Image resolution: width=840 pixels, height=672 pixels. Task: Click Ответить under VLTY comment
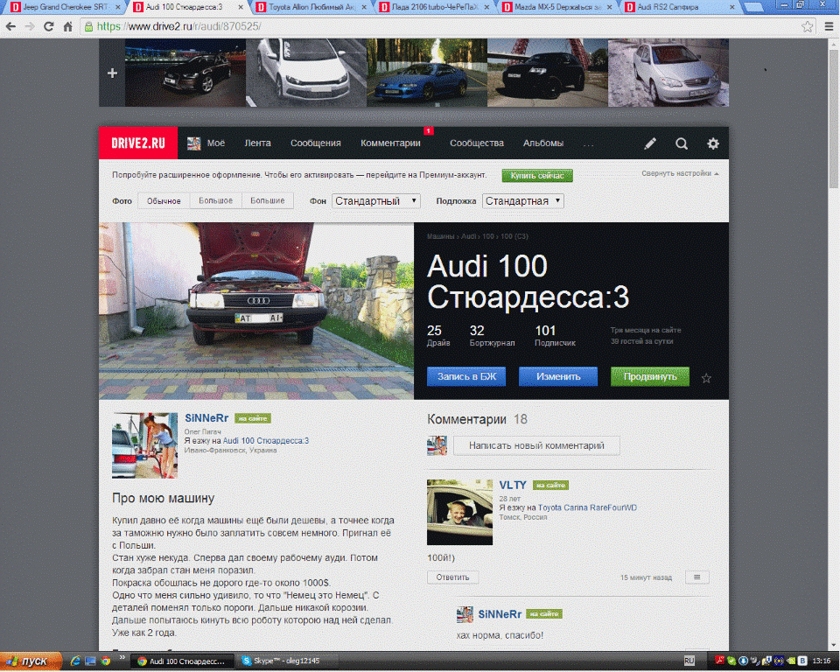[452, 577]
